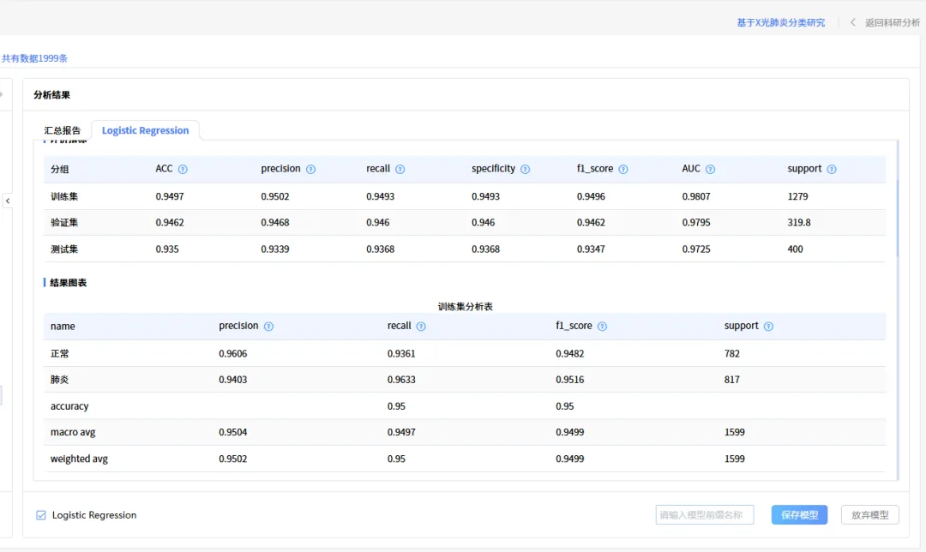This screenshot has height=552, width=926.
Task: Click the 保存模型 button
Action: click(x=799, y=515)
